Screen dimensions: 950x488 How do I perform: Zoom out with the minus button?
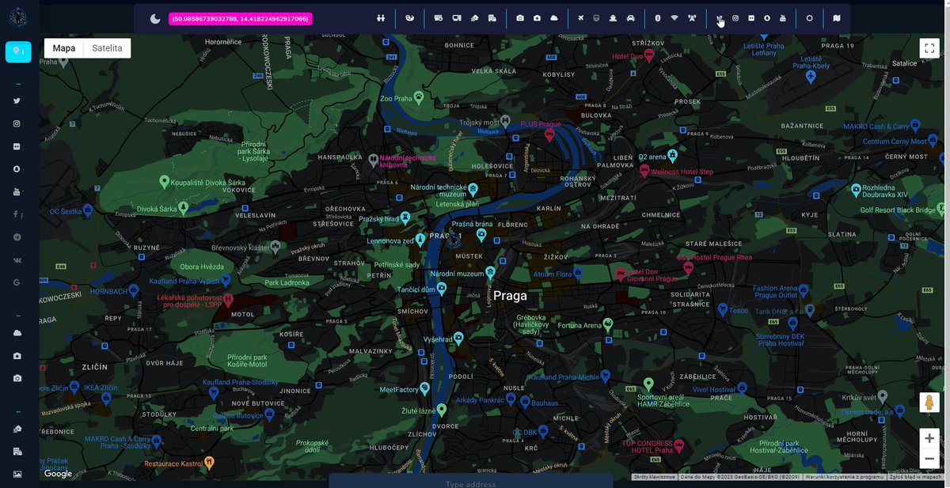coord(929,458)
